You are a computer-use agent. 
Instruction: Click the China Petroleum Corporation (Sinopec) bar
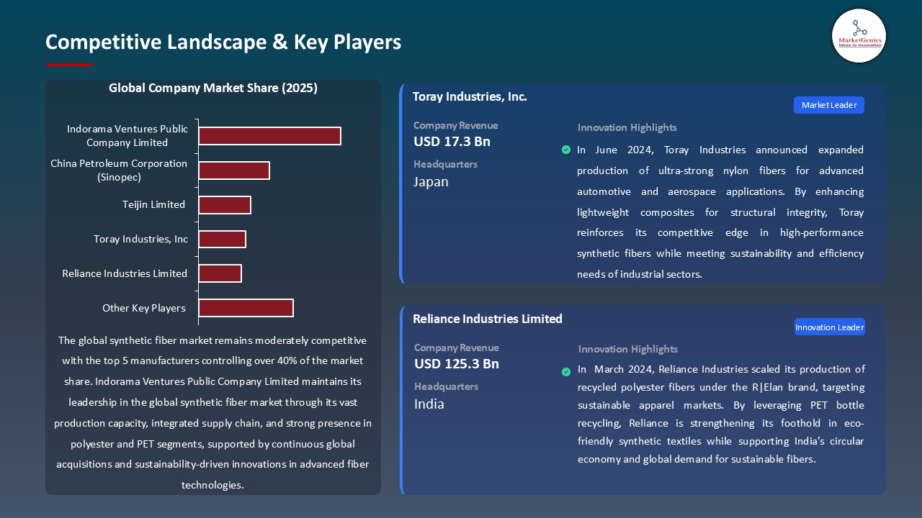[x=234, y=171]
